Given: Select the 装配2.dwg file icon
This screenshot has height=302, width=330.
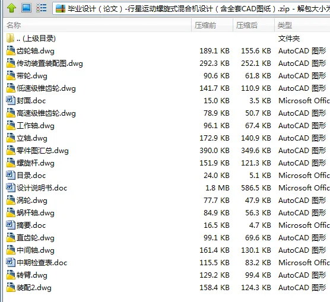Looking at the screenshot, I should click(x=11, y=287).
